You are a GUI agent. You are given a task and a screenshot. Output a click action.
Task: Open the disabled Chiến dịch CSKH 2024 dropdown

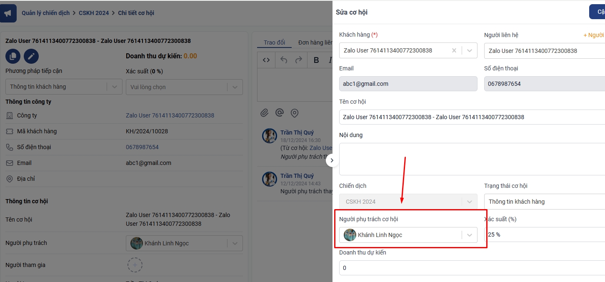408,202
